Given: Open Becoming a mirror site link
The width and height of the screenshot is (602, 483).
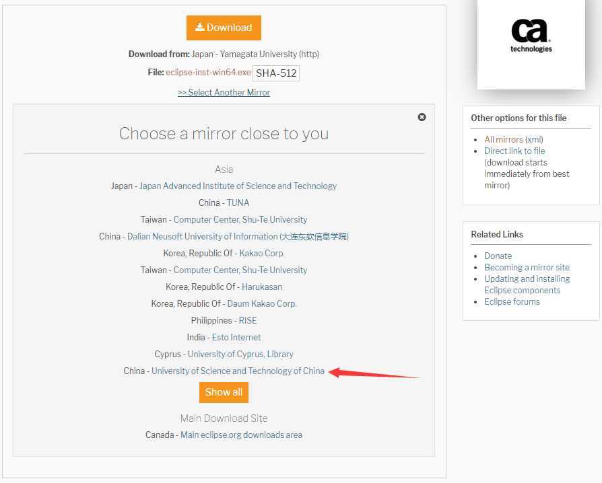Looking at the screenshot, I should [x=527, y=267].
